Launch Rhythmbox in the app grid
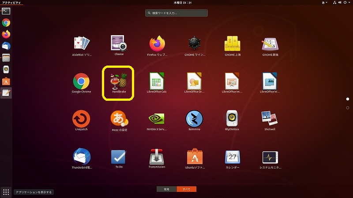 click(x=232, y=121)
